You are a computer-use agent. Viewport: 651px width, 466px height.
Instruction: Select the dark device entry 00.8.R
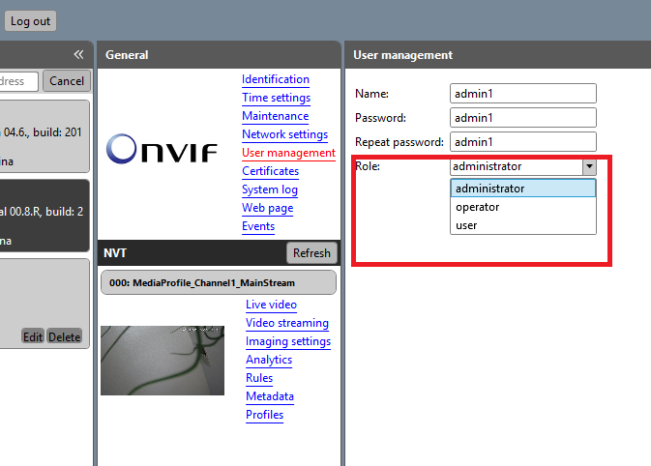click(x=44, y=216)
